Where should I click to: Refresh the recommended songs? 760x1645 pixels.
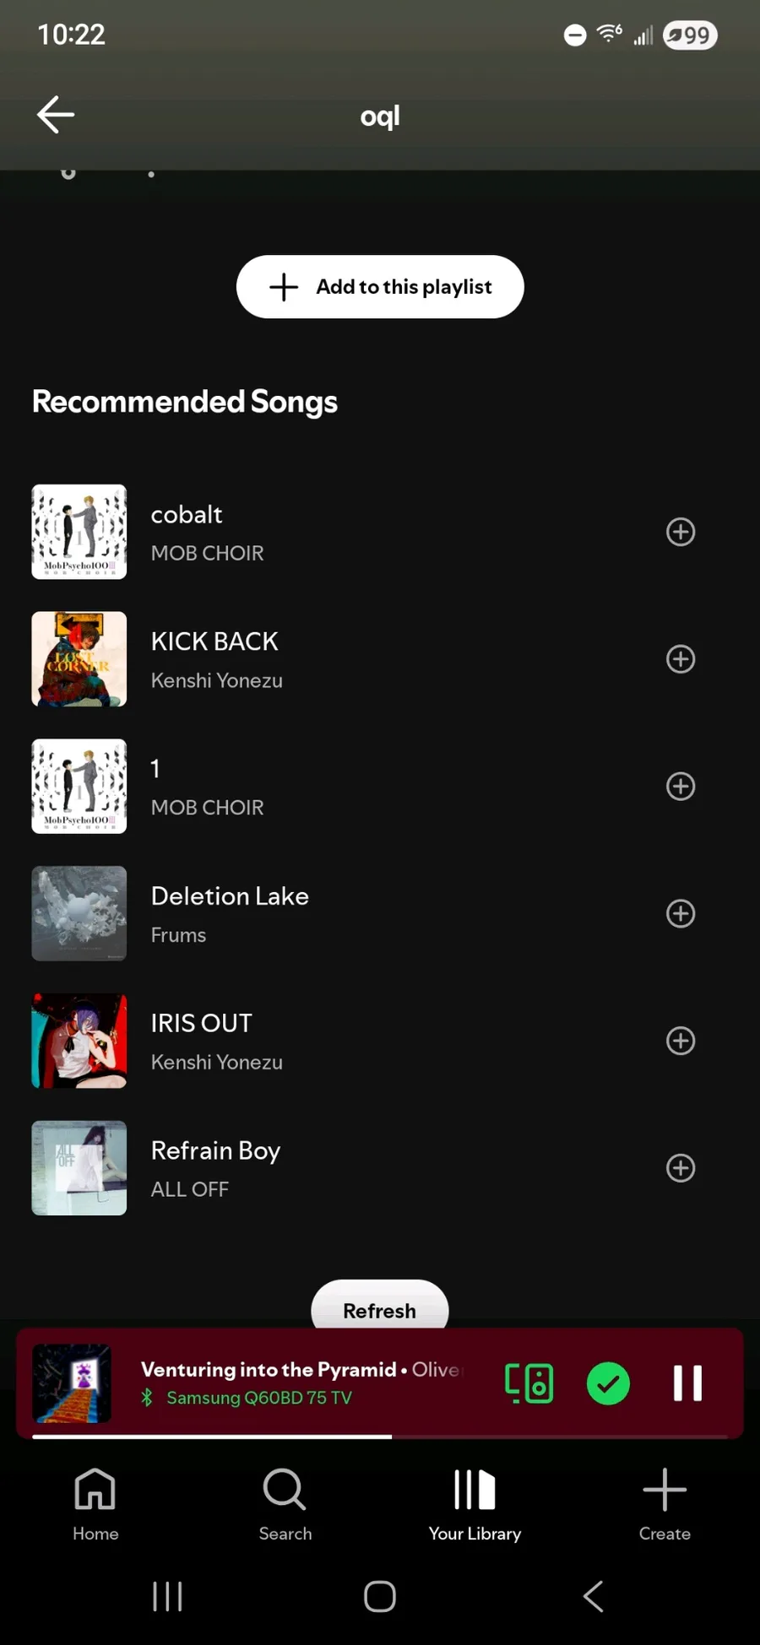tap(379, 1308)
